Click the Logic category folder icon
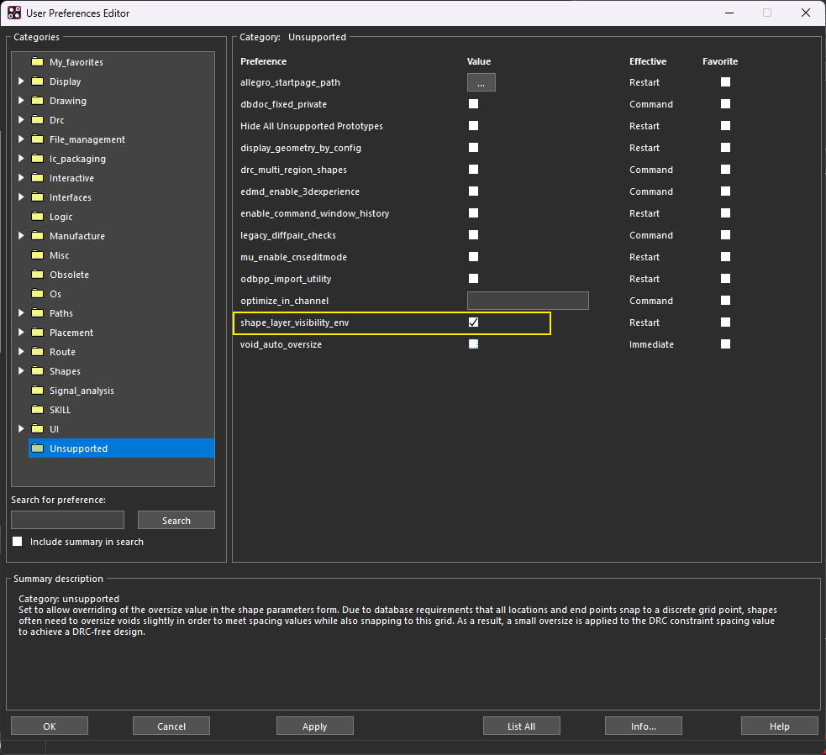 point(37,217)
